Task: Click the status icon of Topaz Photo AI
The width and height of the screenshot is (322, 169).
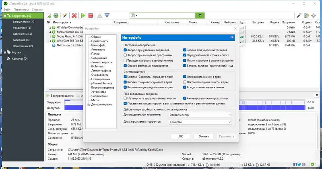Action: (54, 36)
